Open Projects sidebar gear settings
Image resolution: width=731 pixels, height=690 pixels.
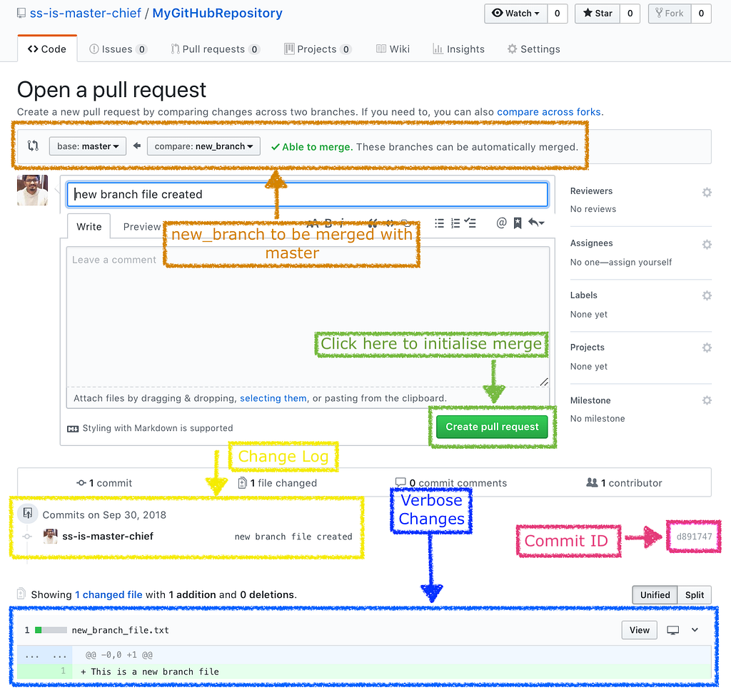click(x=707, y=347)
